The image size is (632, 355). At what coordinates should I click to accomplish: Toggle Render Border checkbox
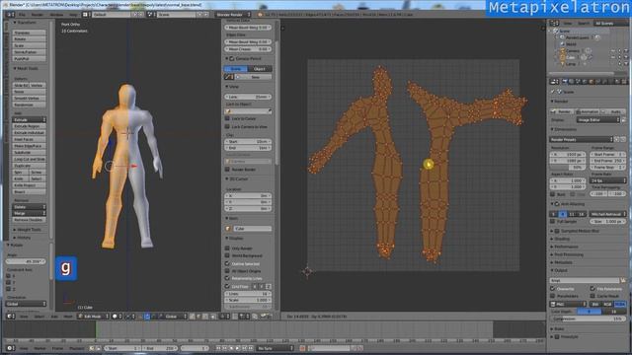(x=227, y=170)
